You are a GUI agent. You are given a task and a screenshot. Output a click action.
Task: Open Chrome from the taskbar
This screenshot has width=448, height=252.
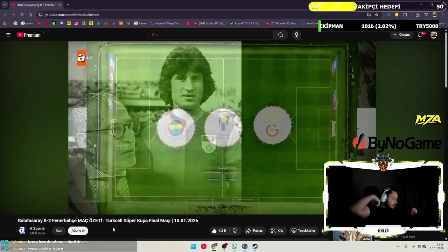click(214, 246)
